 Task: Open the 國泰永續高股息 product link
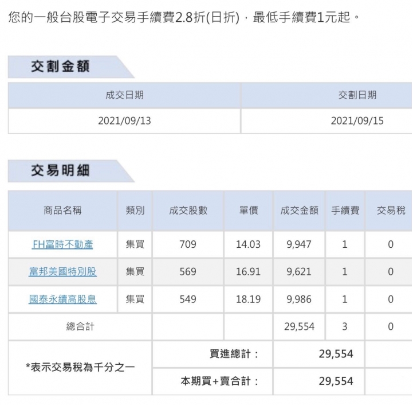[62, 299]
